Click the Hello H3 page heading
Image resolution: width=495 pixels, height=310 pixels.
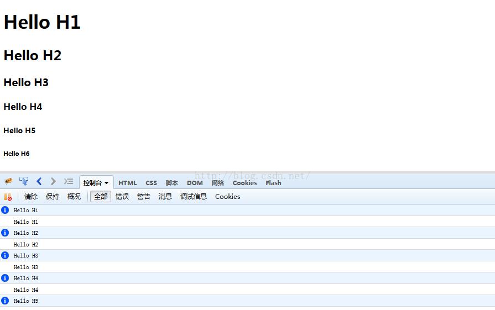pos(26,83)
